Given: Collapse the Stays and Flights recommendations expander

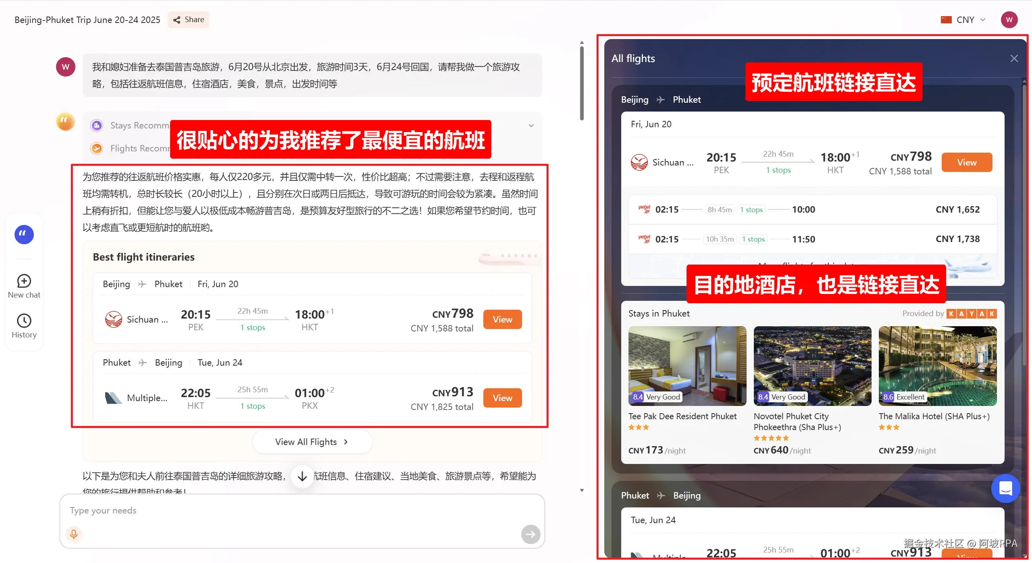Looking at the screenshot, I should click(x=531, y=126).
